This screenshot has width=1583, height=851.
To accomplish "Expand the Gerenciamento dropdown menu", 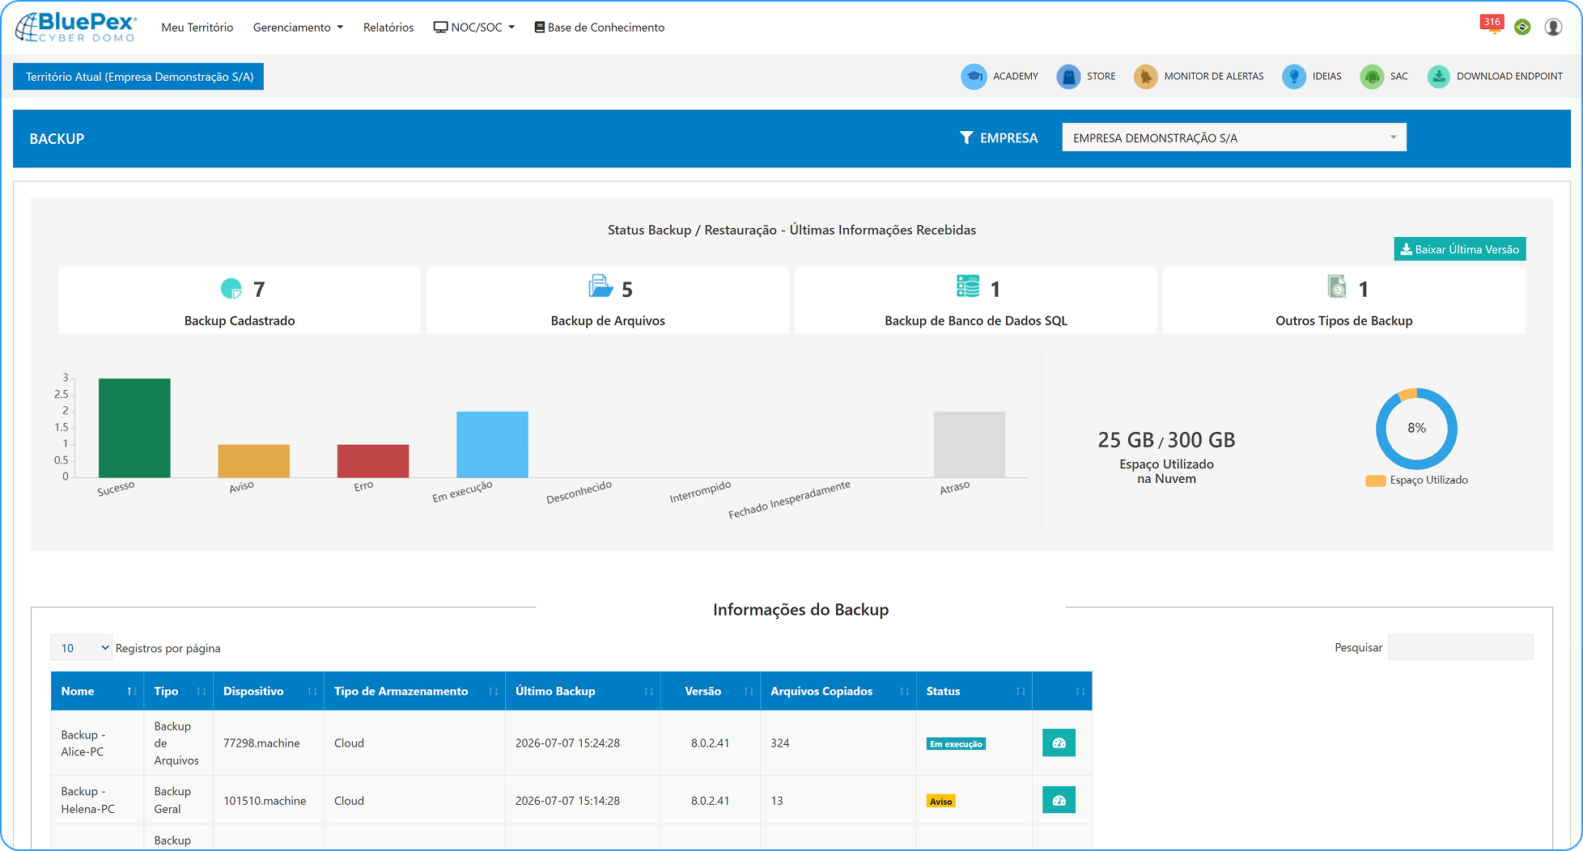I will tap(298, 28).
